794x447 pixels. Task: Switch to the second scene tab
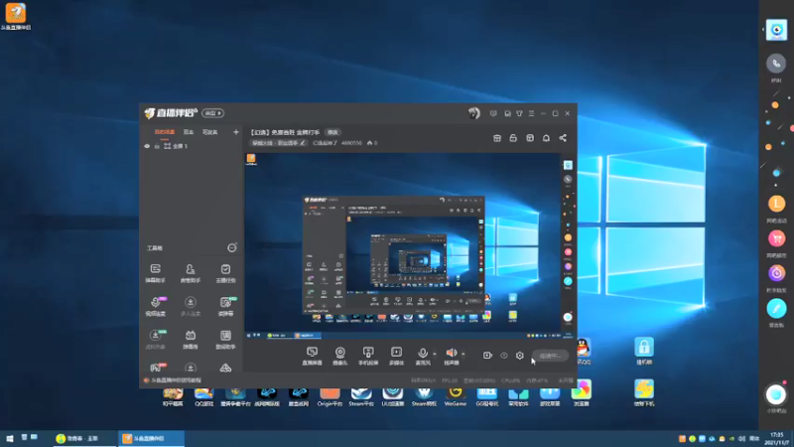point(189,132)
